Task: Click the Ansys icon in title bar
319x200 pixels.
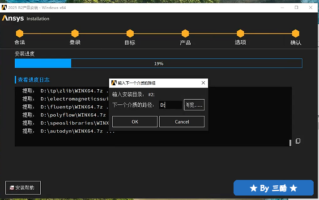Action: [4, 8]
